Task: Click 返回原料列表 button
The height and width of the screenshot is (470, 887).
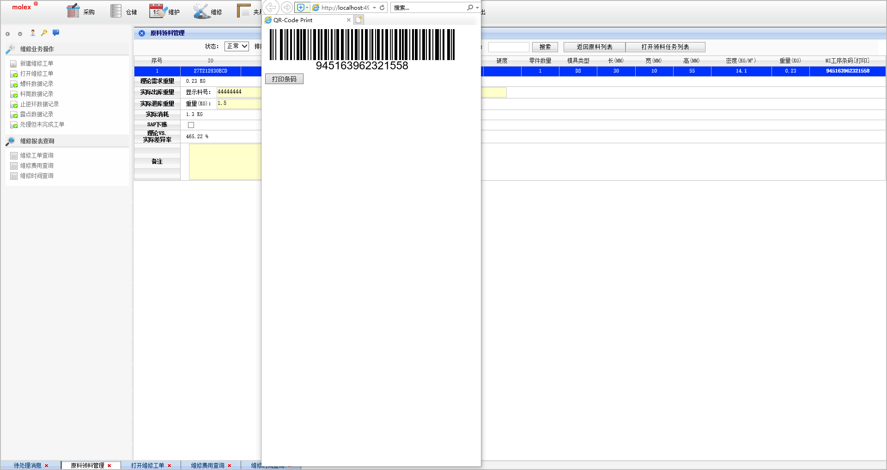Action: 595,47
